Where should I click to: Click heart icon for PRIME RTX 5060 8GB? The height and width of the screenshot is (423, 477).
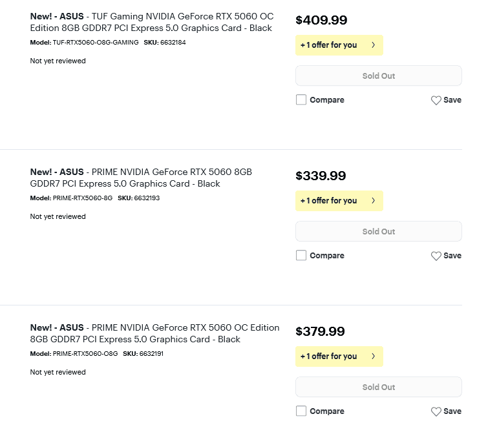[436, 256]
